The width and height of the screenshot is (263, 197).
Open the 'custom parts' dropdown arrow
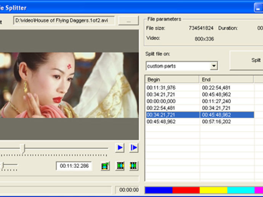(214, 66)
